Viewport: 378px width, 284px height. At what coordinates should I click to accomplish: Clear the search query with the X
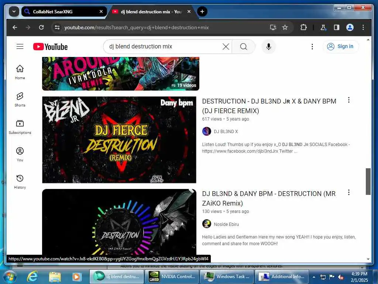[x=226, y=46]
